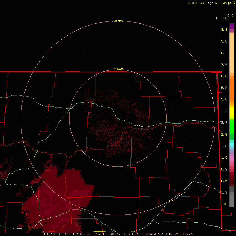This screenshot has width=236, height=236.
Task: Click the NEXLAB-College of DuPage watermark text
Action: [x=211, y=3]
